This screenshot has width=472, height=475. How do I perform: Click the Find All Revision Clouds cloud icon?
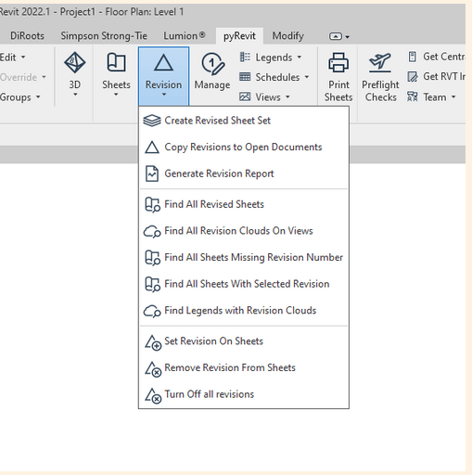[152, 231]
